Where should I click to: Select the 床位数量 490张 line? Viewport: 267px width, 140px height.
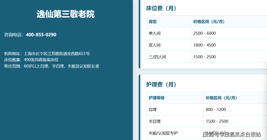click(31, 60)
